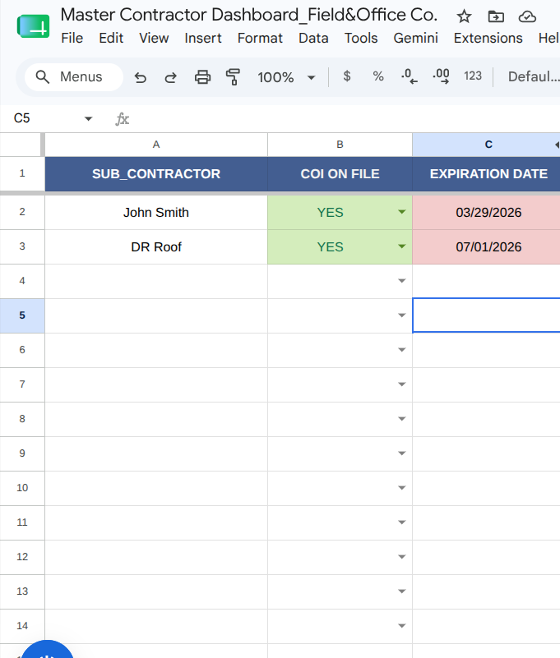Image resolution: width=560 pixels, height=658 pixels.
Task: Click the Undo arrow
Action: [x=141, y=77]
